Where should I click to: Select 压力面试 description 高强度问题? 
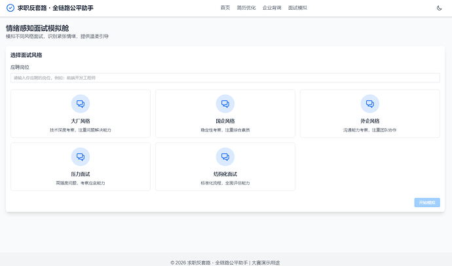pyautogui.click(x=81, y=183)
